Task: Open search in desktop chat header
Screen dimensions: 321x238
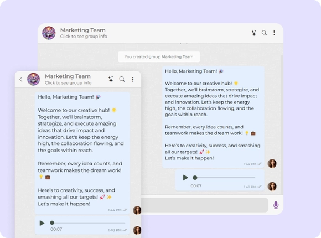Action: point(264,33)
